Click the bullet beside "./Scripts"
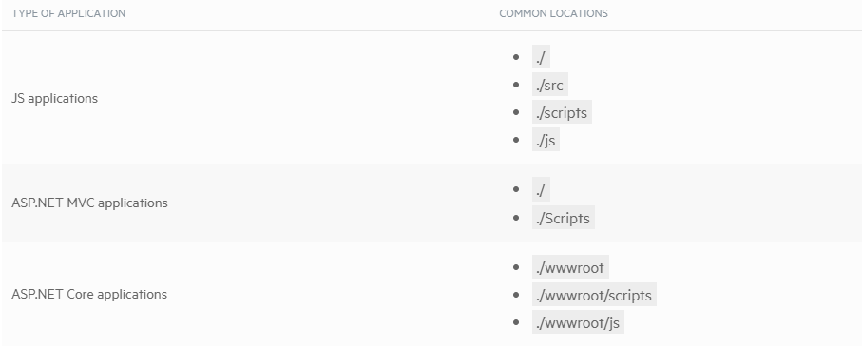Viewport: 862px width, 348px height. [516, 218]
